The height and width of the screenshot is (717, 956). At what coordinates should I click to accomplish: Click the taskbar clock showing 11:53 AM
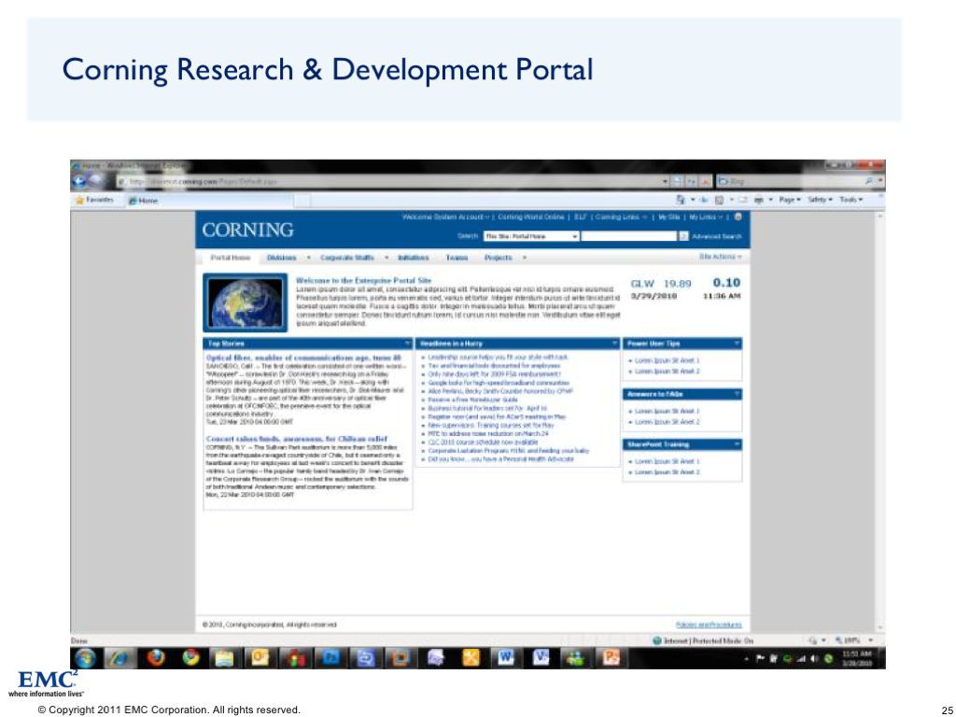pos(857,658)
